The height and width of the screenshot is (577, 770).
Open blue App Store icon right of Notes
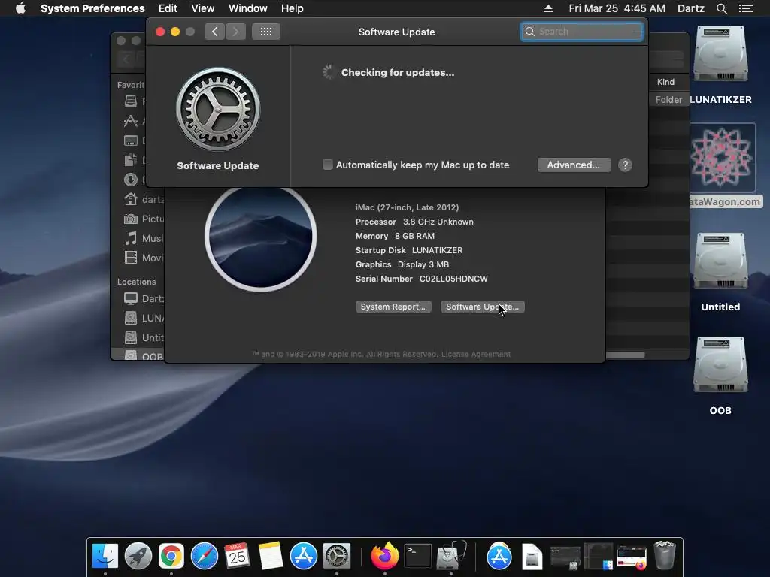(304, 556)
